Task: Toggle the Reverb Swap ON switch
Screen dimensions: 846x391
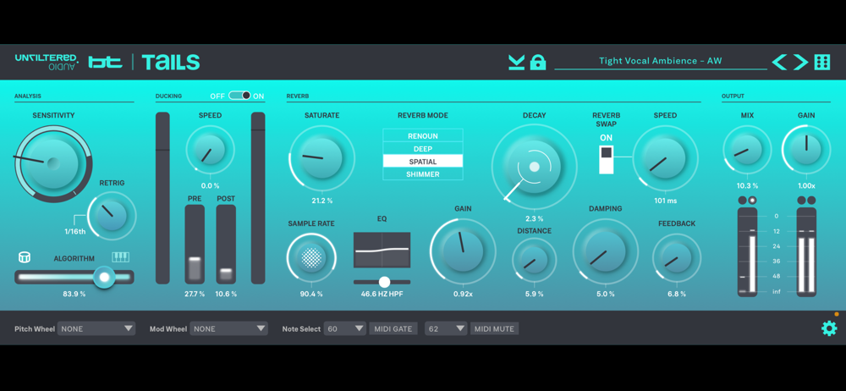Action: (607, 159)
